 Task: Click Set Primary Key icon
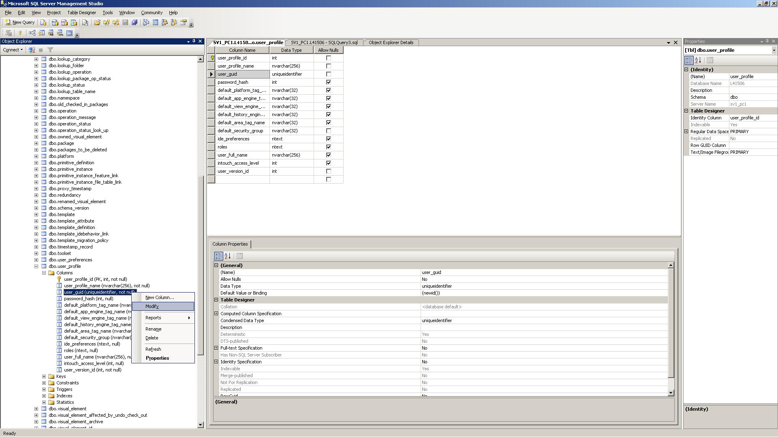pyautogui.click(x=20, y=33)
